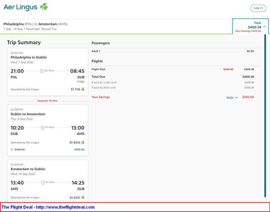The height and width of the screenshot is (212, 270).
Task: Click the +1 day label
Action: tap(81, 82)
